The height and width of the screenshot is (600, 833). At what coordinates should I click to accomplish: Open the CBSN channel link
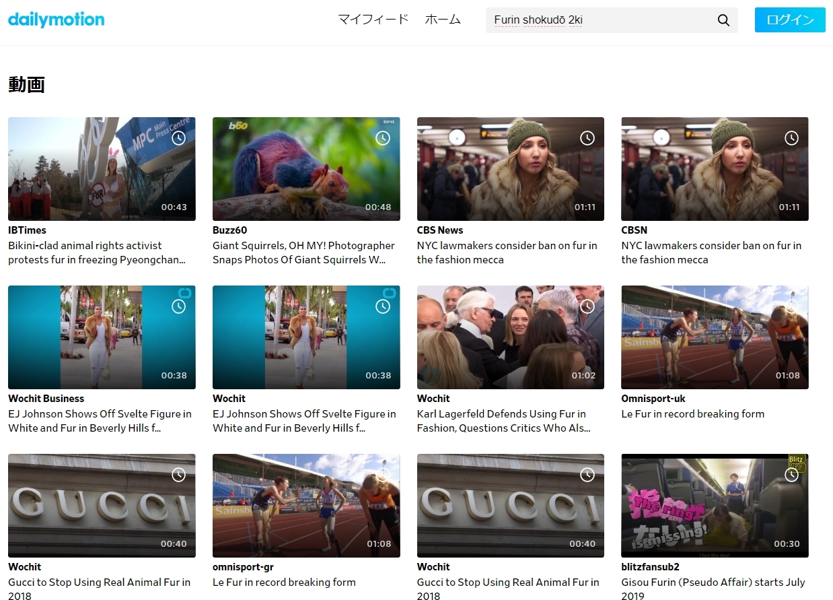coord(634,230)
